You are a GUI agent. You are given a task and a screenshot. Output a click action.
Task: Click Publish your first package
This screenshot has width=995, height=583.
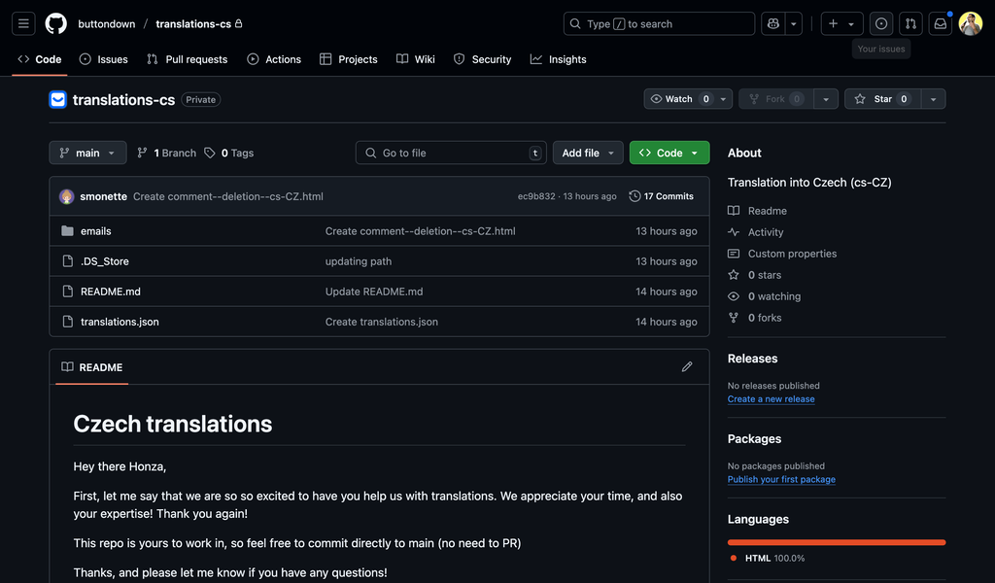pyautogui.click(x=781, y=480)
